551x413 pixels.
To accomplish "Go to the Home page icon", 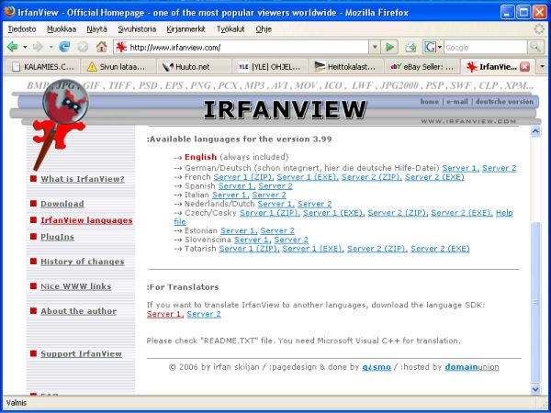I will (100, 47).
